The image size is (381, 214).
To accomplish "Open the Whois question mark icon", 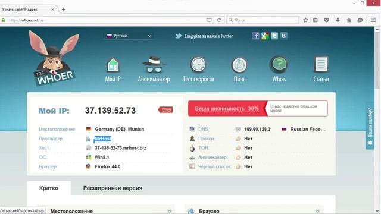I will click(x=279, y=65).
